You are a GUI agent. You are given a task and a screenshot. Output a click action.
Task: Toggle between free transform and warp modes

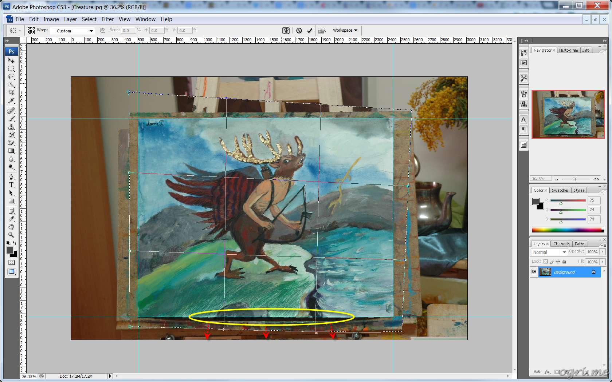pyautogui.click(x=286, y=31)
